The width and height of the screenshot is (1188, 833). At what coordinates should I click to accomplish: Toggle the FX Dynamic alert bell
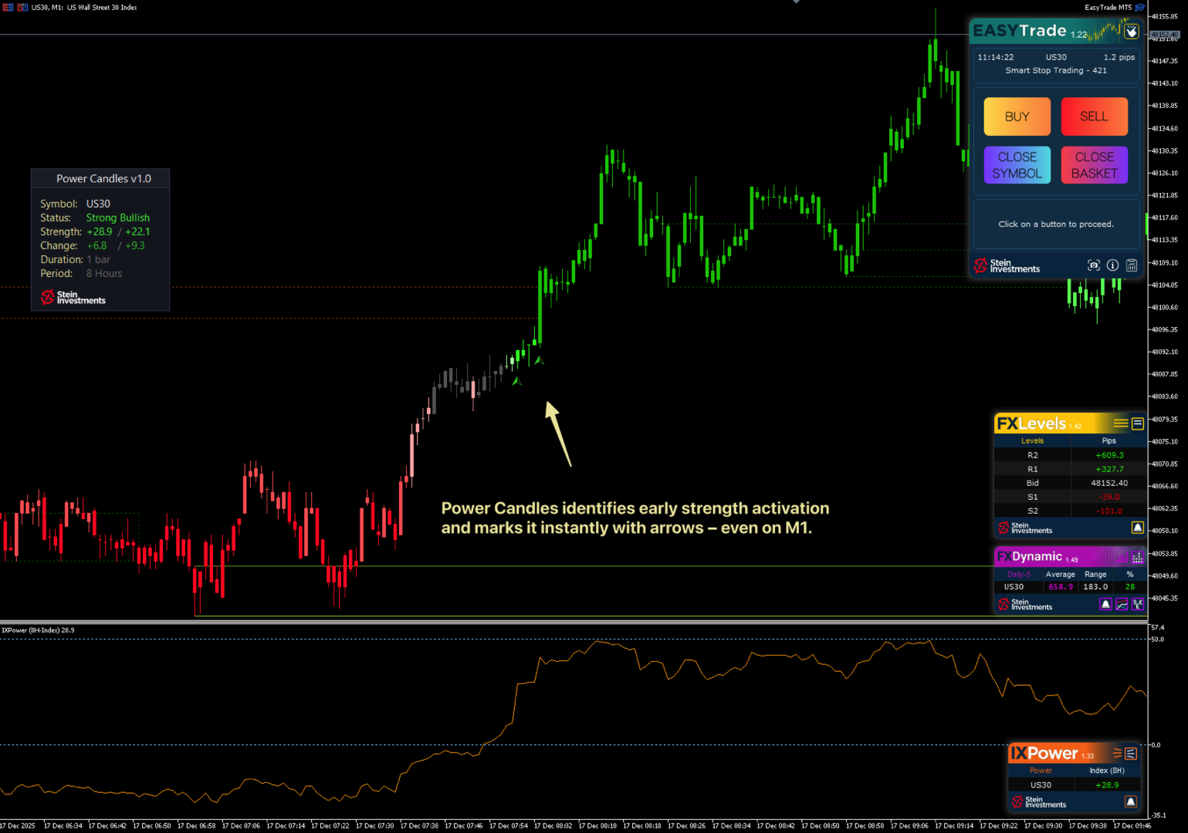pyautogui.click(x=1105, y=605)
